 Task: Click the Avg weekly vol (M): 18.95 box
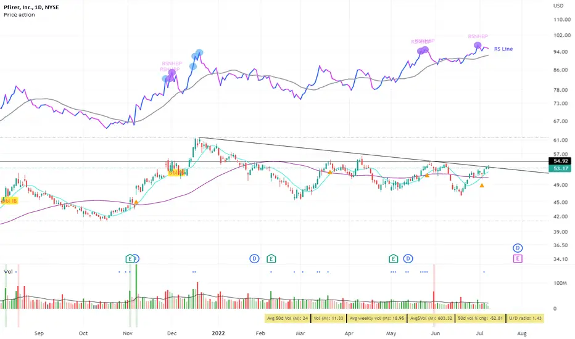click(376, 318)
